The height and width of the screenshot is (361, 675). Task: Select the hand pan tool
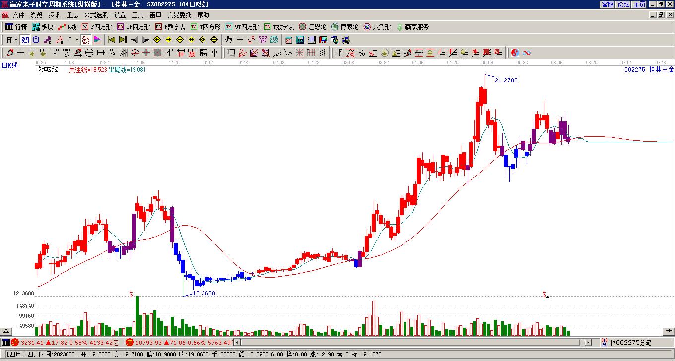click(x=228, y=40)
